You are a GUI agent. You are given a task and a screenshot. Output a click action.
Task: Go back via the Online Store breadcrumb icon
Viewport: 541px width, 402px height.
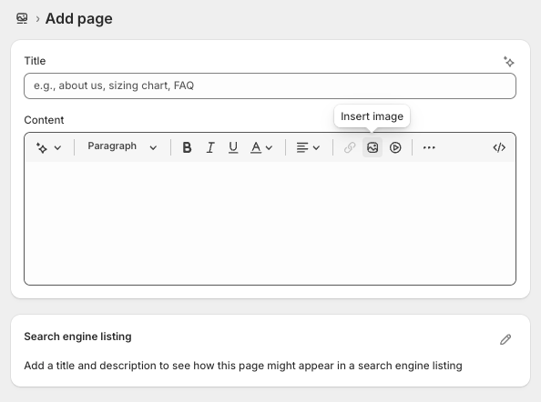22,18
